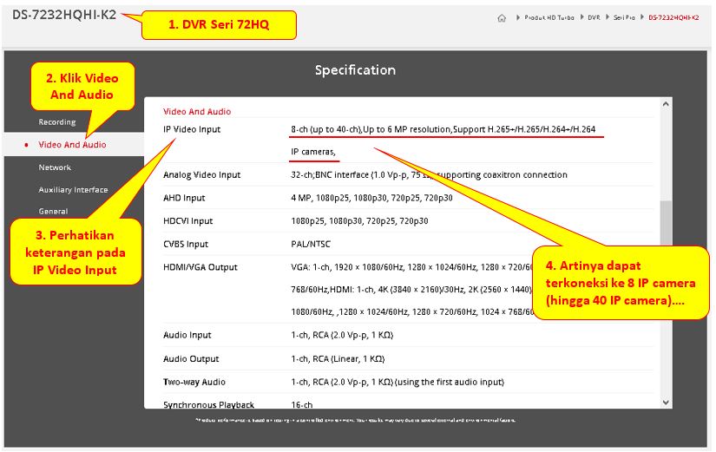Click the specification panel scrollbar thumb
Image resolution: width=716 pixels, height=452 pixels.
pos(666,224)
